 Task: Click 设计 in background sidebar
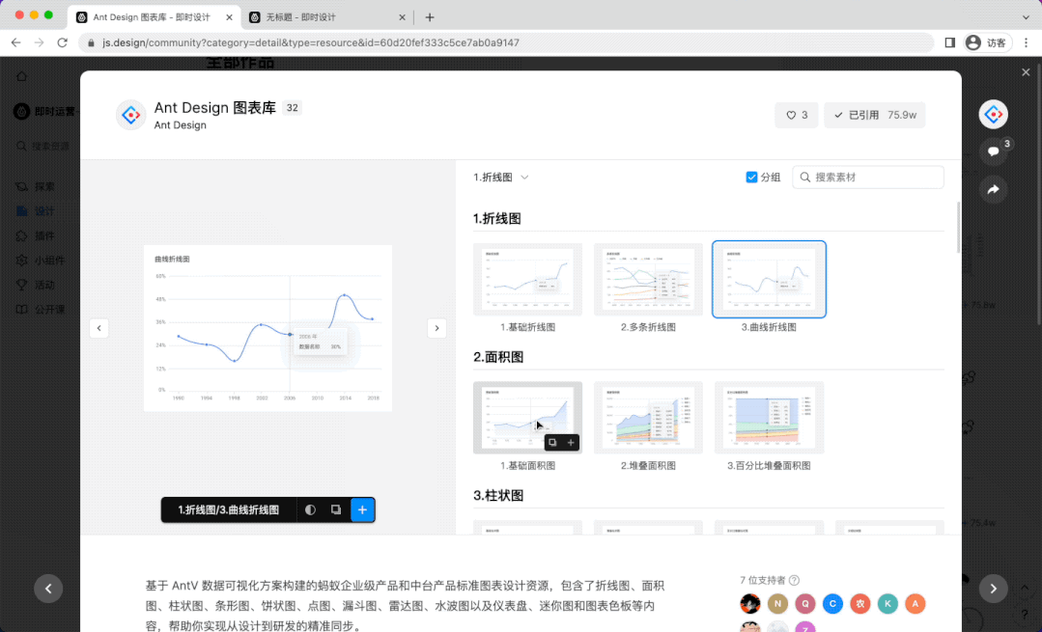tap(44, 211)
